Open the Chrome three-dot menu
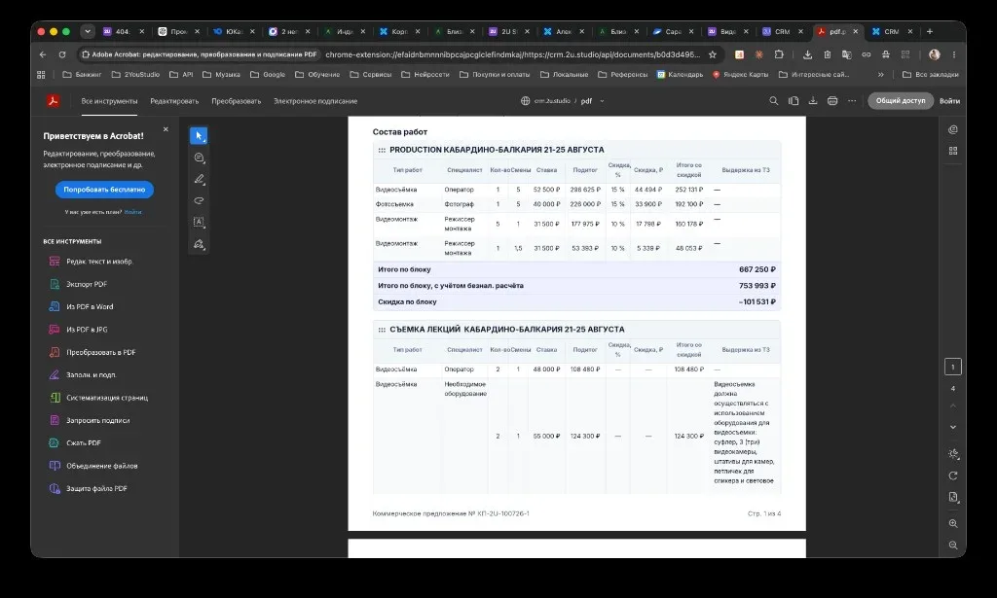Viewport: 997px width, 598px height. pos(954,54)
